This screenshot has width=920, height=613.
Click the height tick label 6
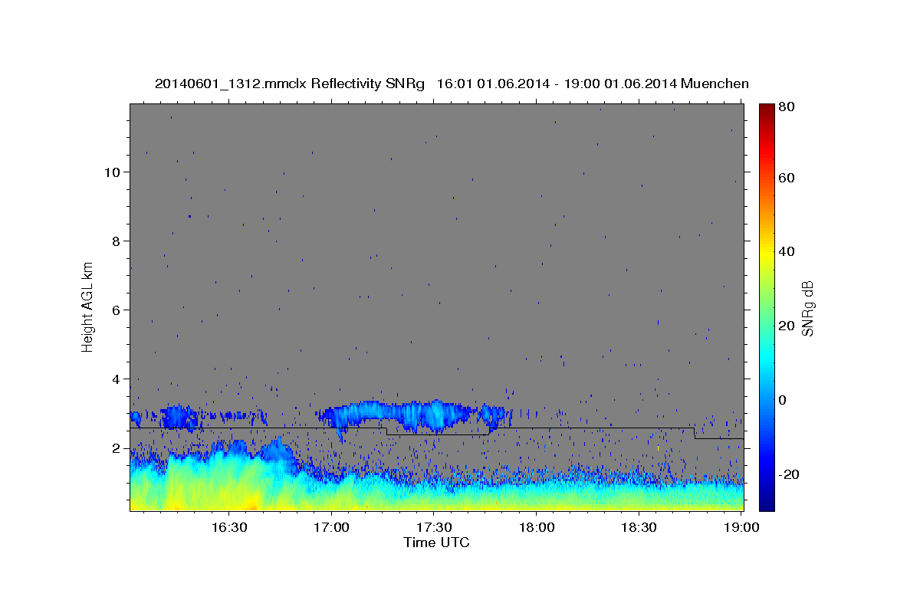click(x=117, y=310)
